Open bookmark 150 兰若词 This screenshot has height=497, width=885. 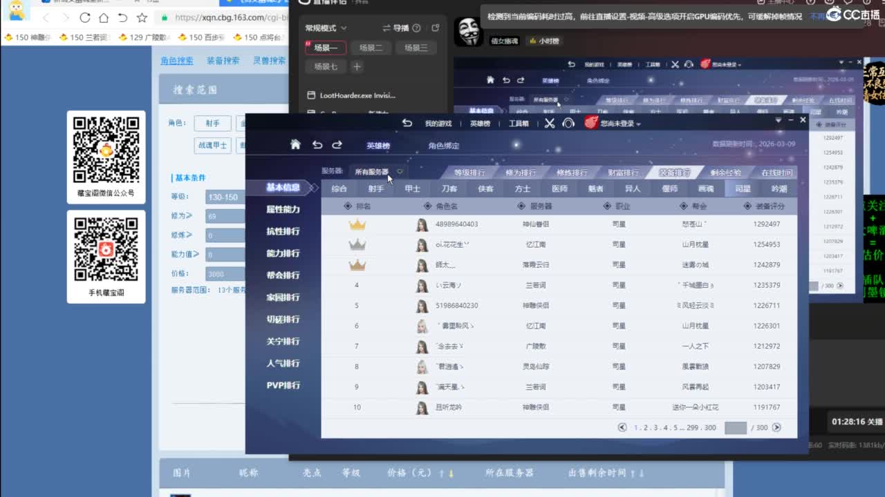tap(84, 37)
